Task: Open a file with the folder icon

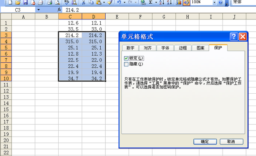Action: [18, 2]
